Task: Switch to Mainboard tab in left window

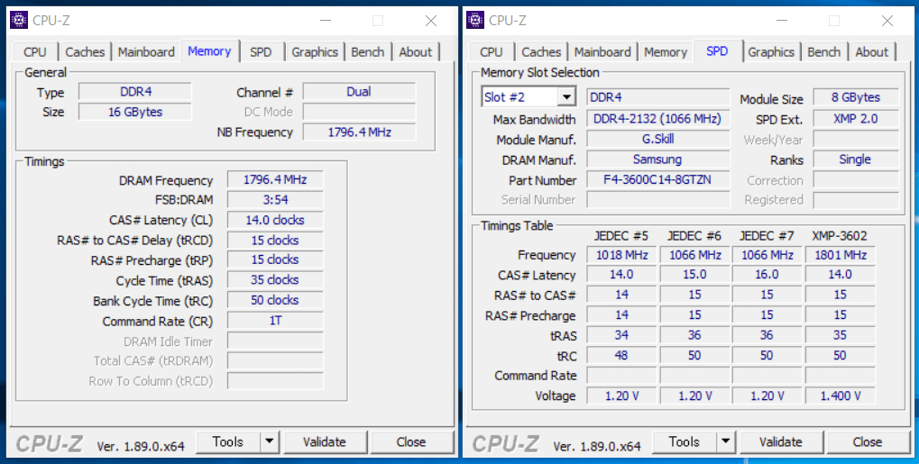Action: coord(146,52)
